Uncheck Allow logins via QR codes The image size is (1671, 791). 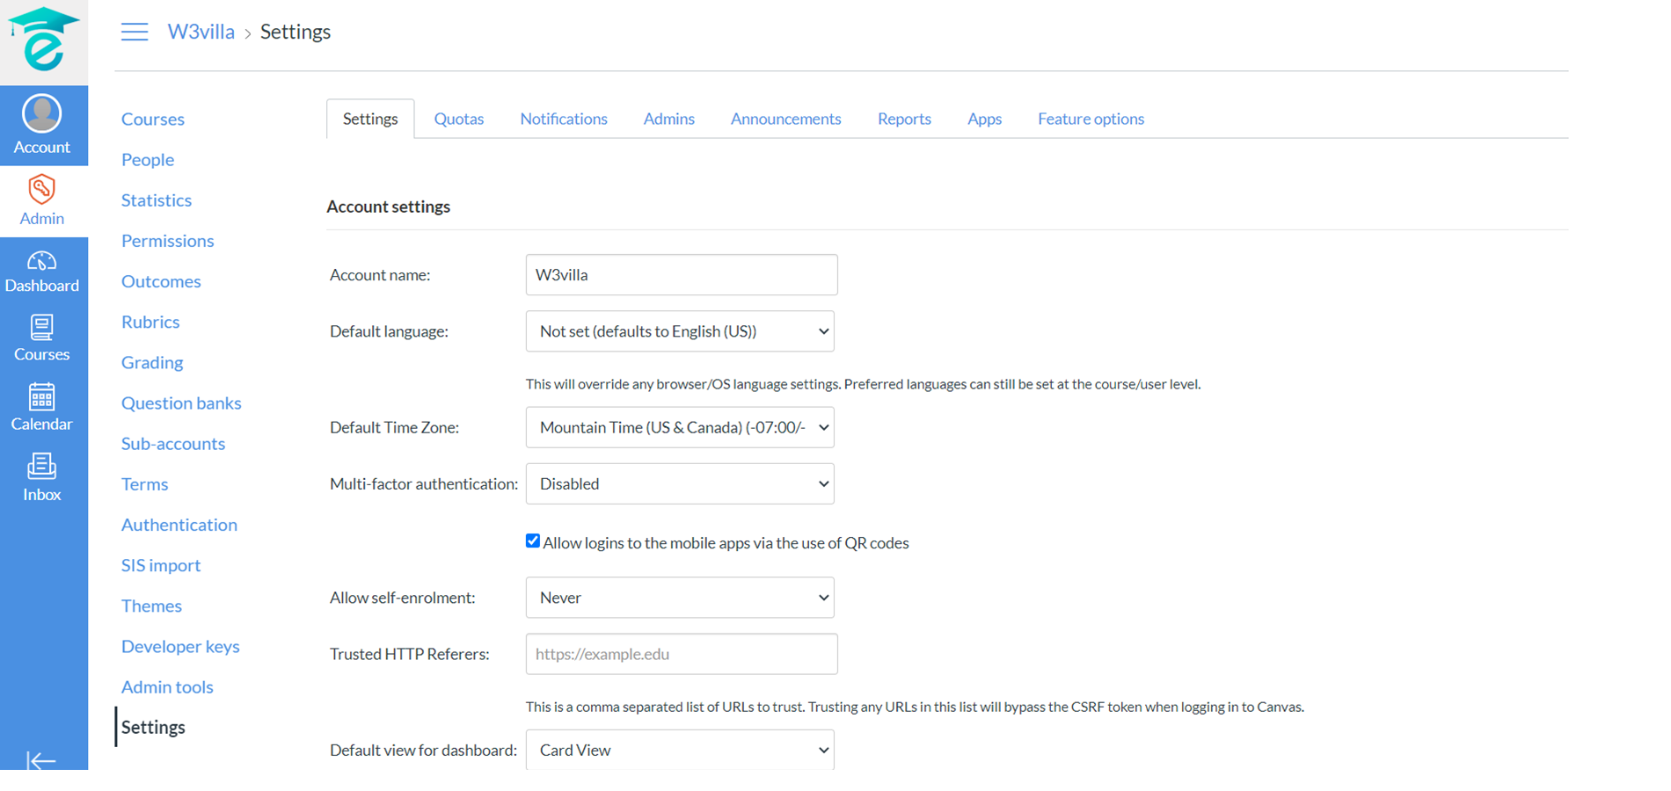tap(533, 541)
